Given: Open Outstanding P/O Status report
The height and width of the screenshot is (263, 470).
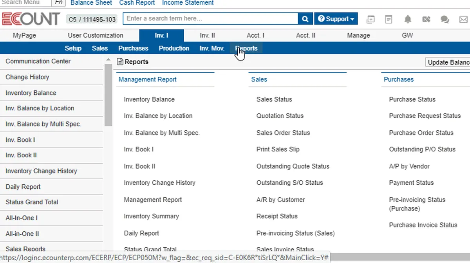Looking at the screenshot, I should coord(422,149).
